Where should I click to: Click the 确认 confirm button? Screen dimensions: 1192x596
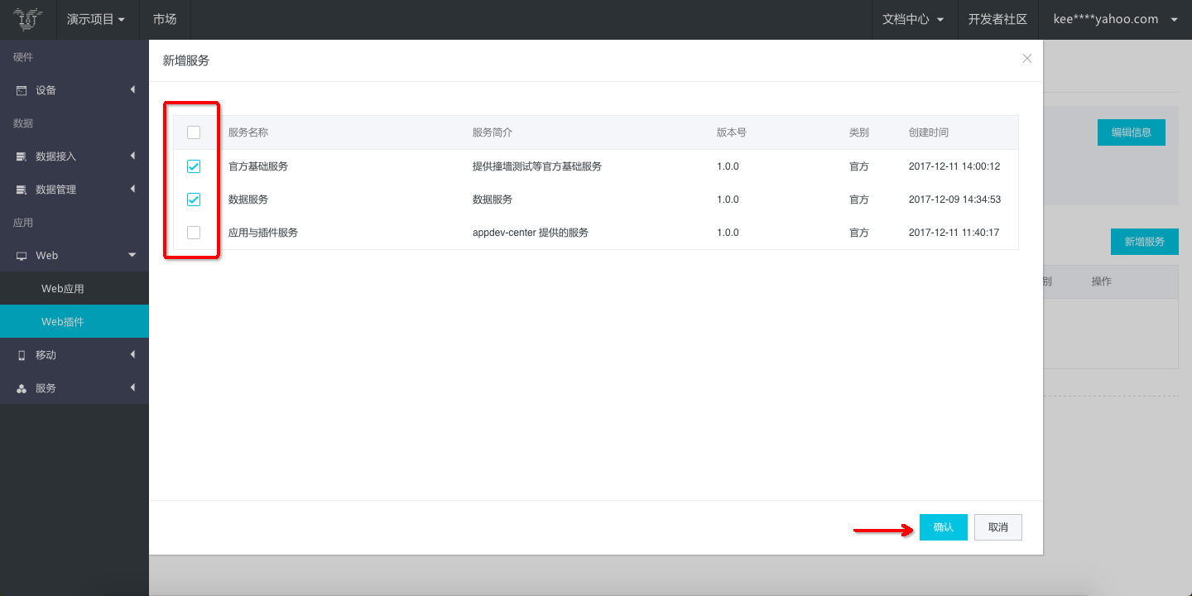point(943,527)
